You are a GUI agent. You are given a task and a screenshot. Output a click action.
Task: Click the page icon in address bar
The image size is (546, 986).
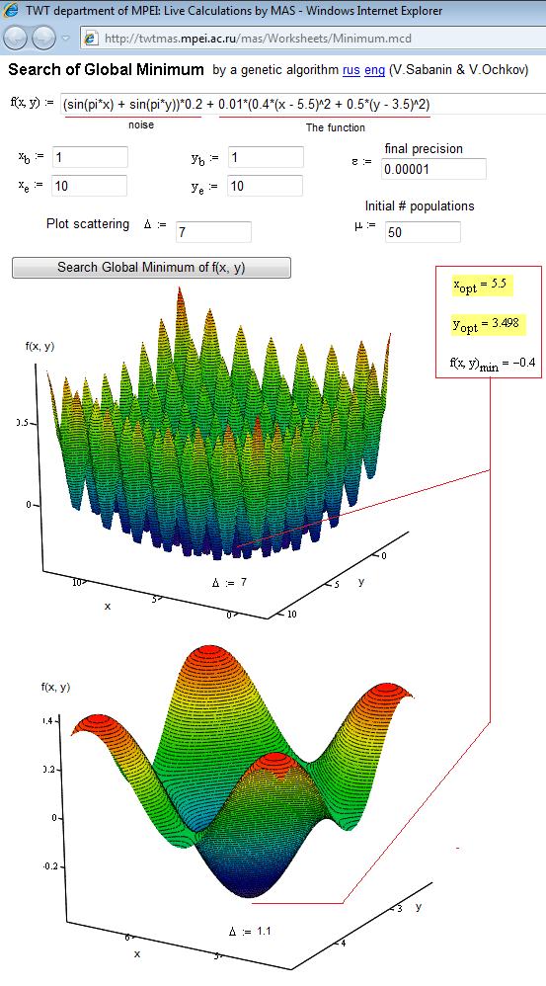92,39
